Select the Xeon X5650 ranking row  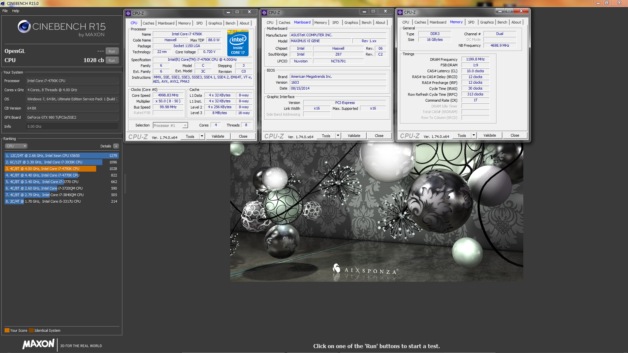[61, 156]
